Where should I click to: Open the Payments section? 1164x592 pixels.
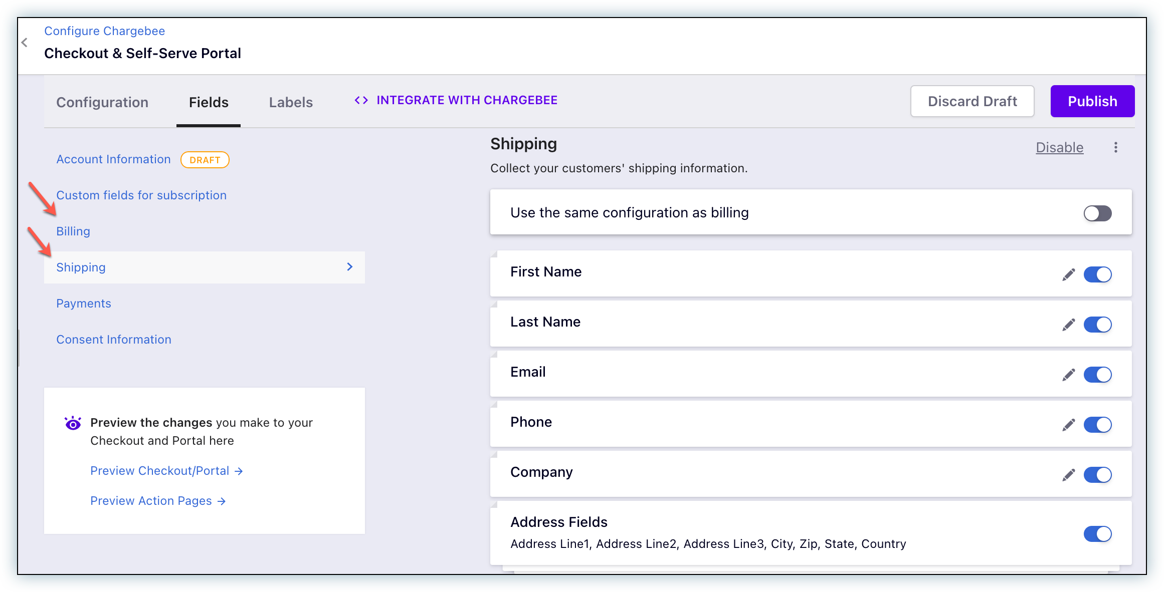[84, 304]
